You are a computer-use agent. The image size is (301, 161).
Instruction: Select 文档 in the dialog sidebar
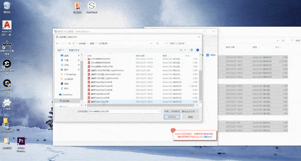66,65
